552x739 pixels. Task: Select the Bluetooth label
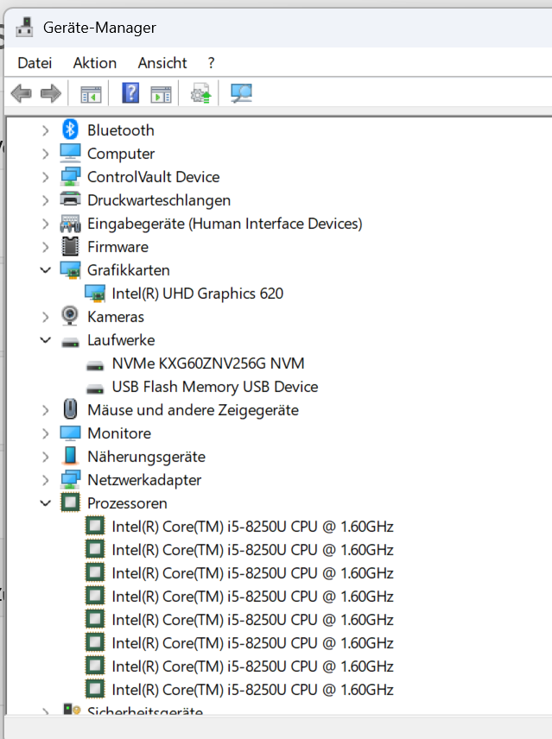click(121, 130)
